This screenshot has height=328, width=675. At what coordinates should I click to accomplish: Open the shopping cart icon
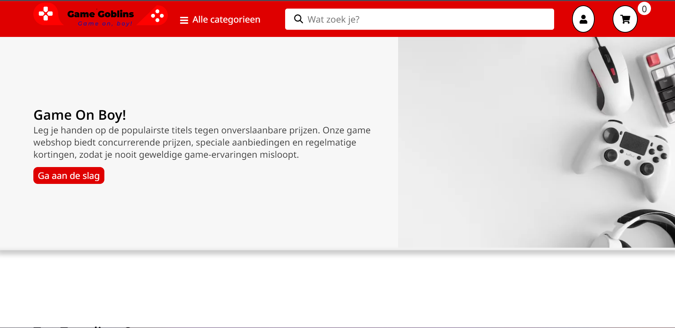coord(625,19)
